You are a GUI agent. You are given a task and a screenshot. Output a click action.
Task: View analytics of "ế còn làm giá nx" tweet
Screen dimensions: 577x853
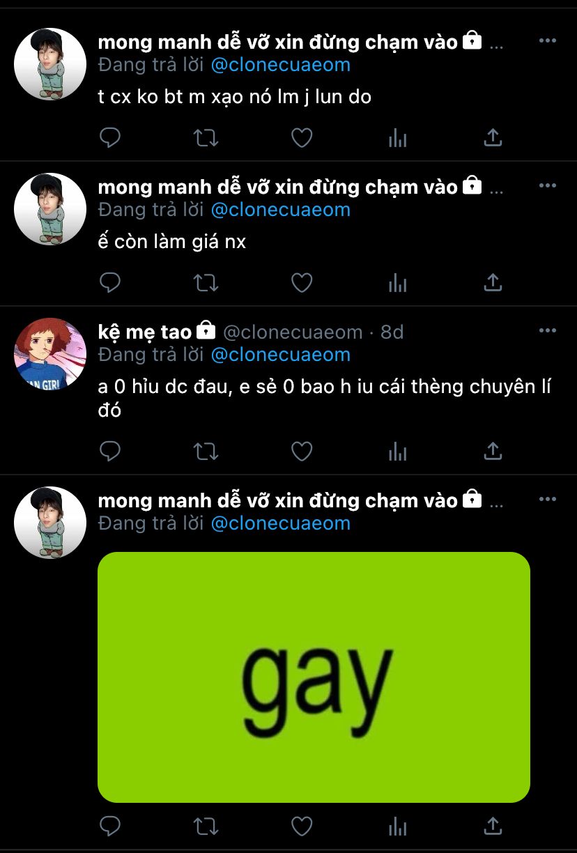397,282
